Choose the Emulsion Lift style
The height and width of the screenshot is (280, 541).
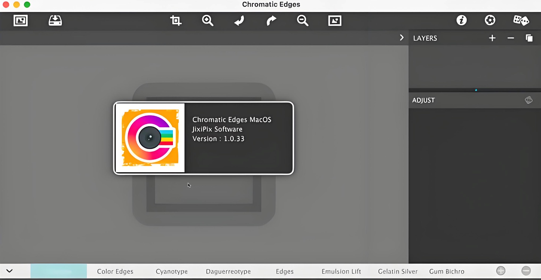(x=341, y=271)
